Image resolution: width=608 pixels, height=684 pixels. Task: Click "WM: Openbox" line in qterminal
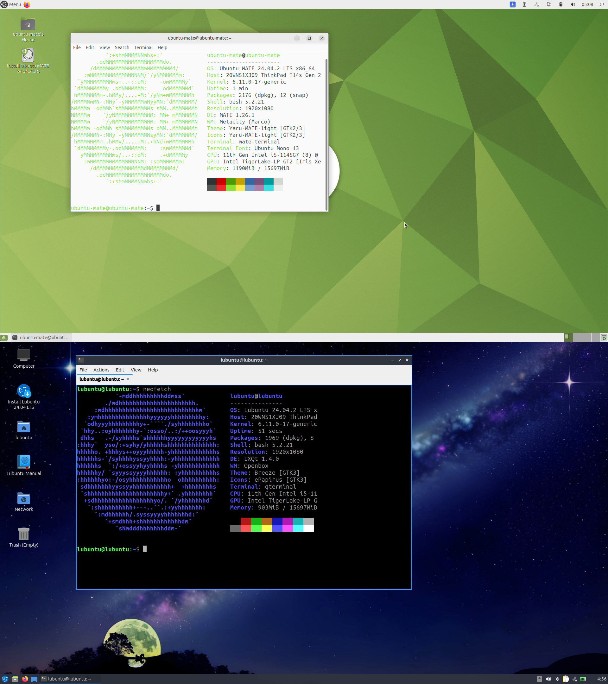[x=249, y=466]
